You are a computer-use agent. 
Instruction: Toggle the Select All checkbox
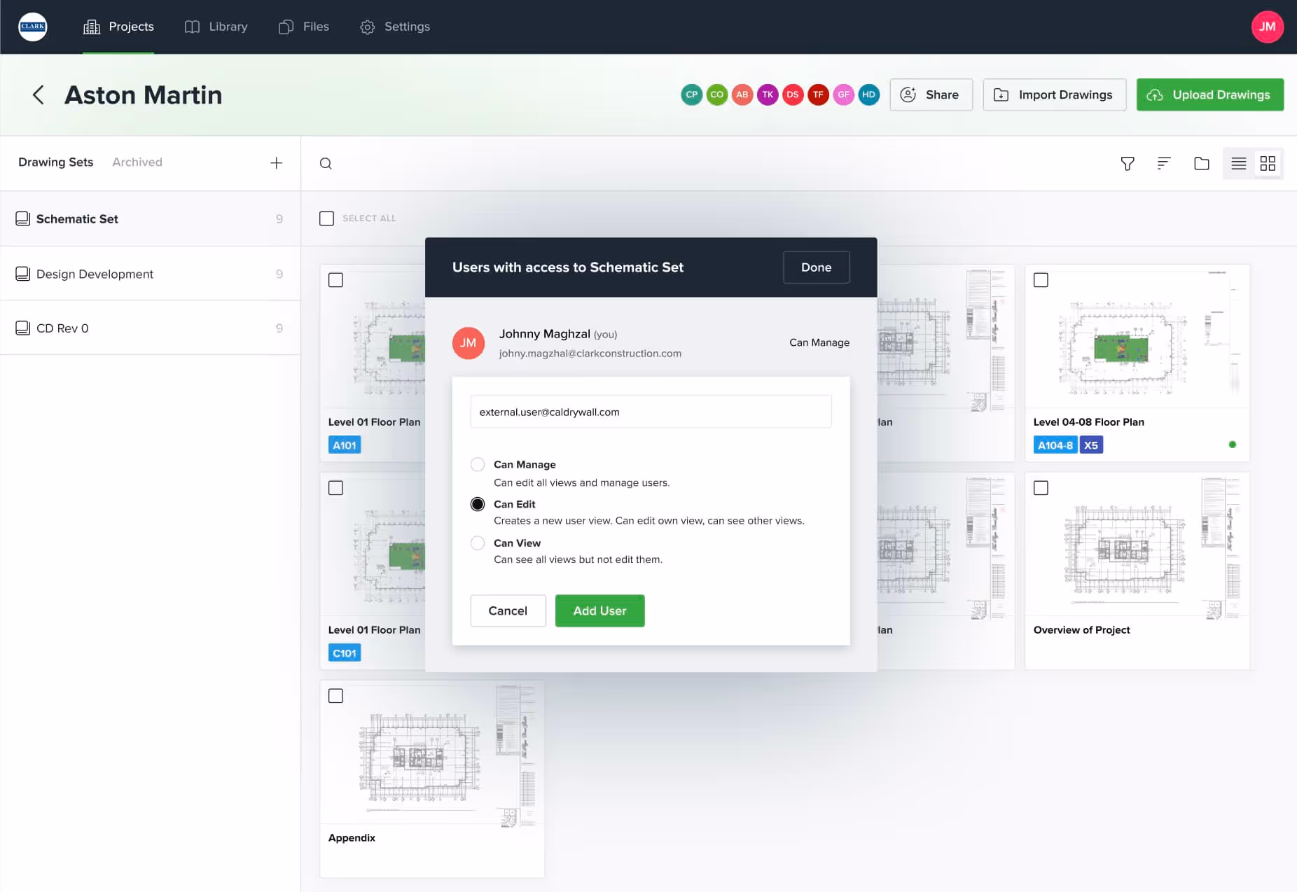tap(326, 218)
